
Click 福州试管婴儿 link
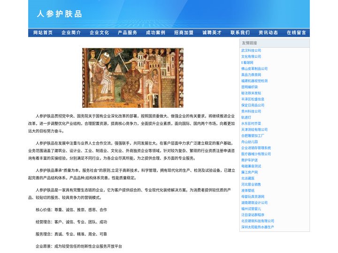tap(251, 208)
